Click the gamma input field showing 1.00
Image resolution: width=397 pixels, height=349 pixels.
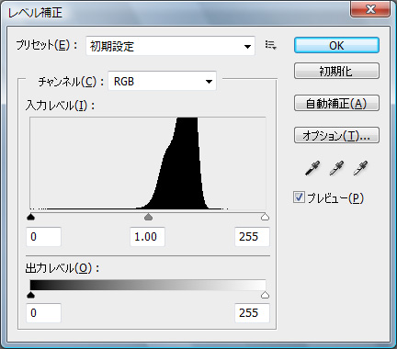pos(147,237)
